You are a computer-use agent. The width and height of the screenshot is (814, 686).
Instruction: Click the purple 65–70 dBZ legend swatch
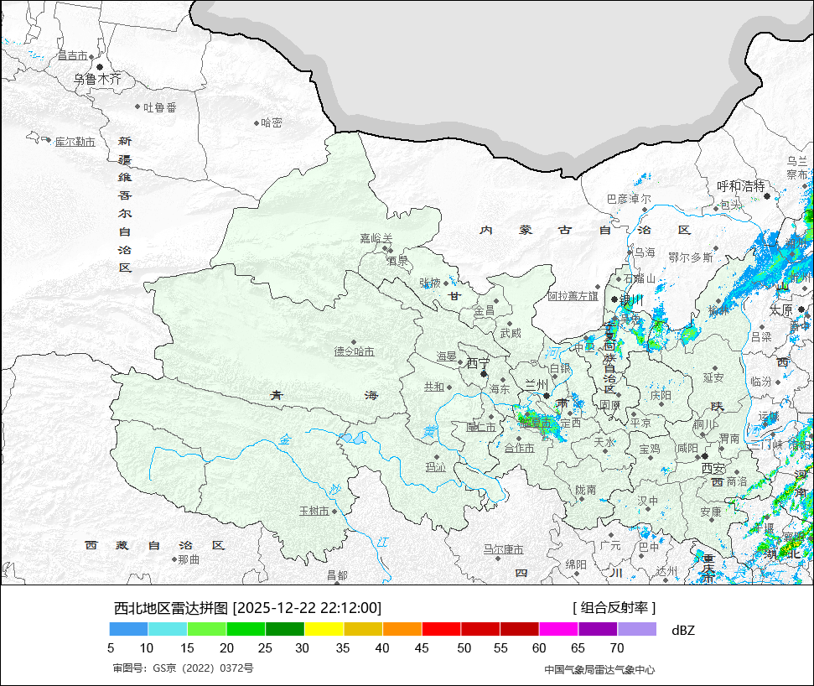click(598, 630)
